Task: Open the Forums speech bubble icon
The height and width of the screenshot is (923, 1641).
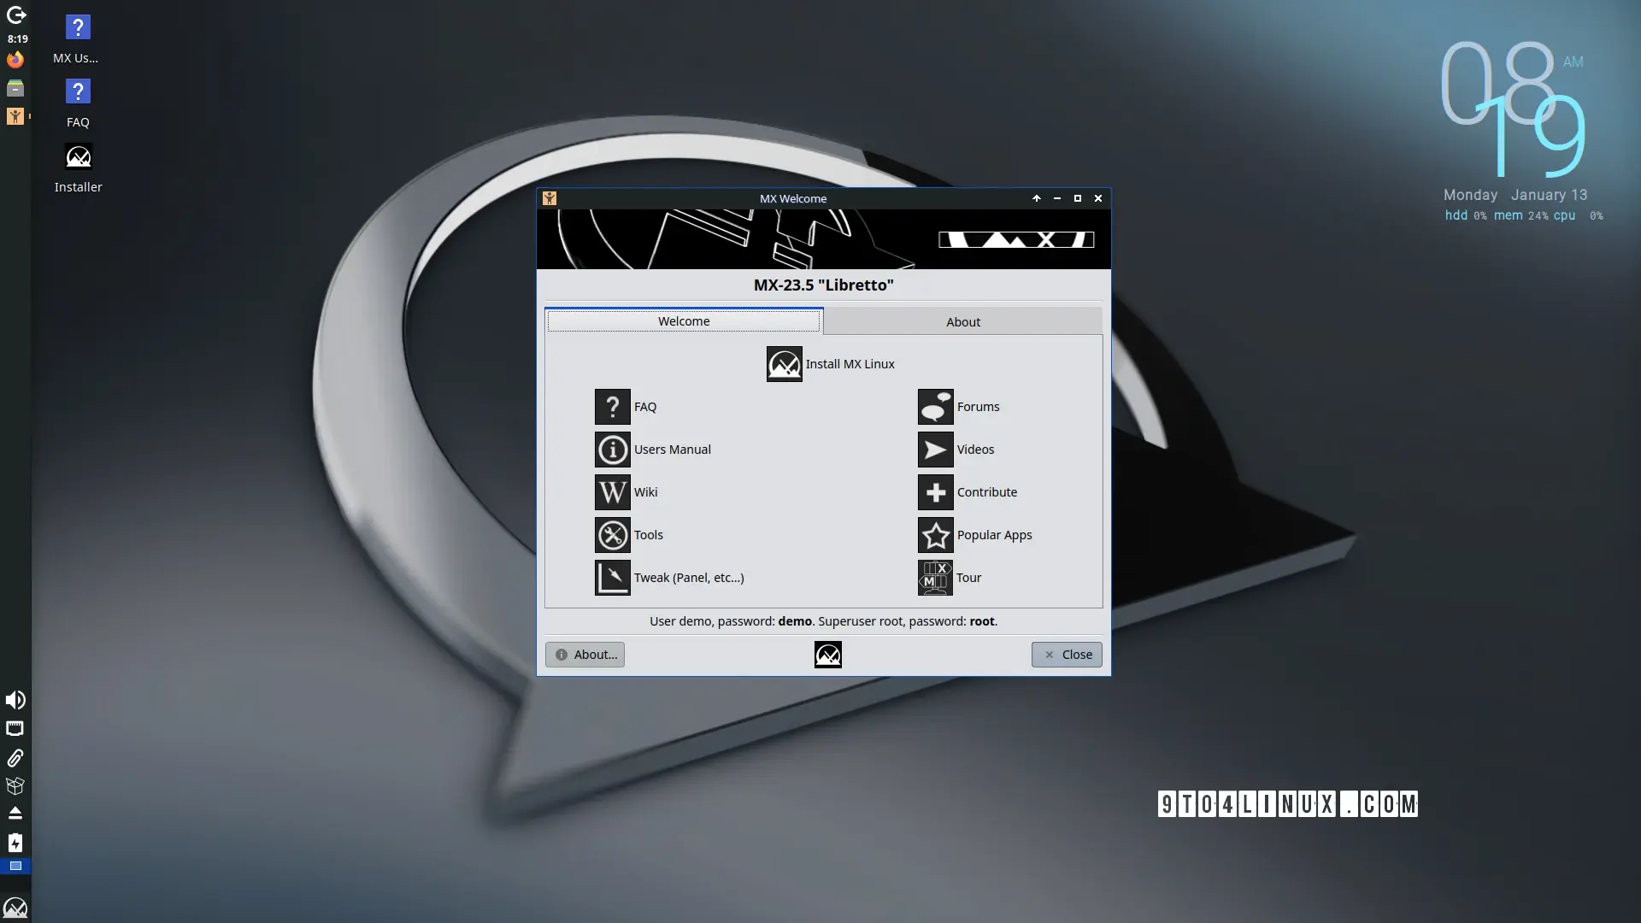Action: click(x=935, y=407)
